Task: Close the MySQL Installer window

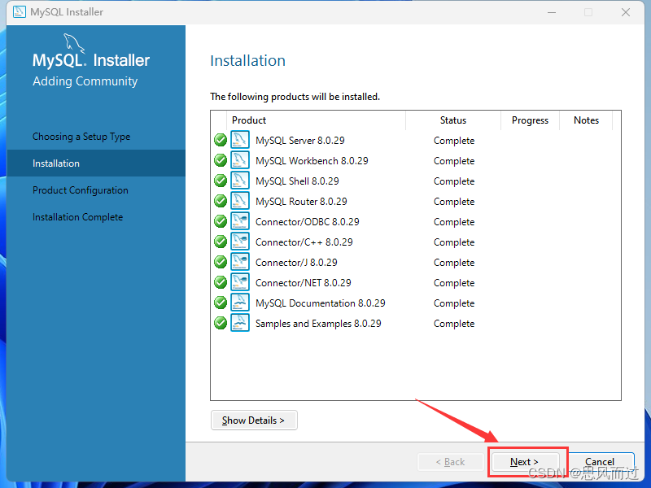Action: click(x=626, y=12)
